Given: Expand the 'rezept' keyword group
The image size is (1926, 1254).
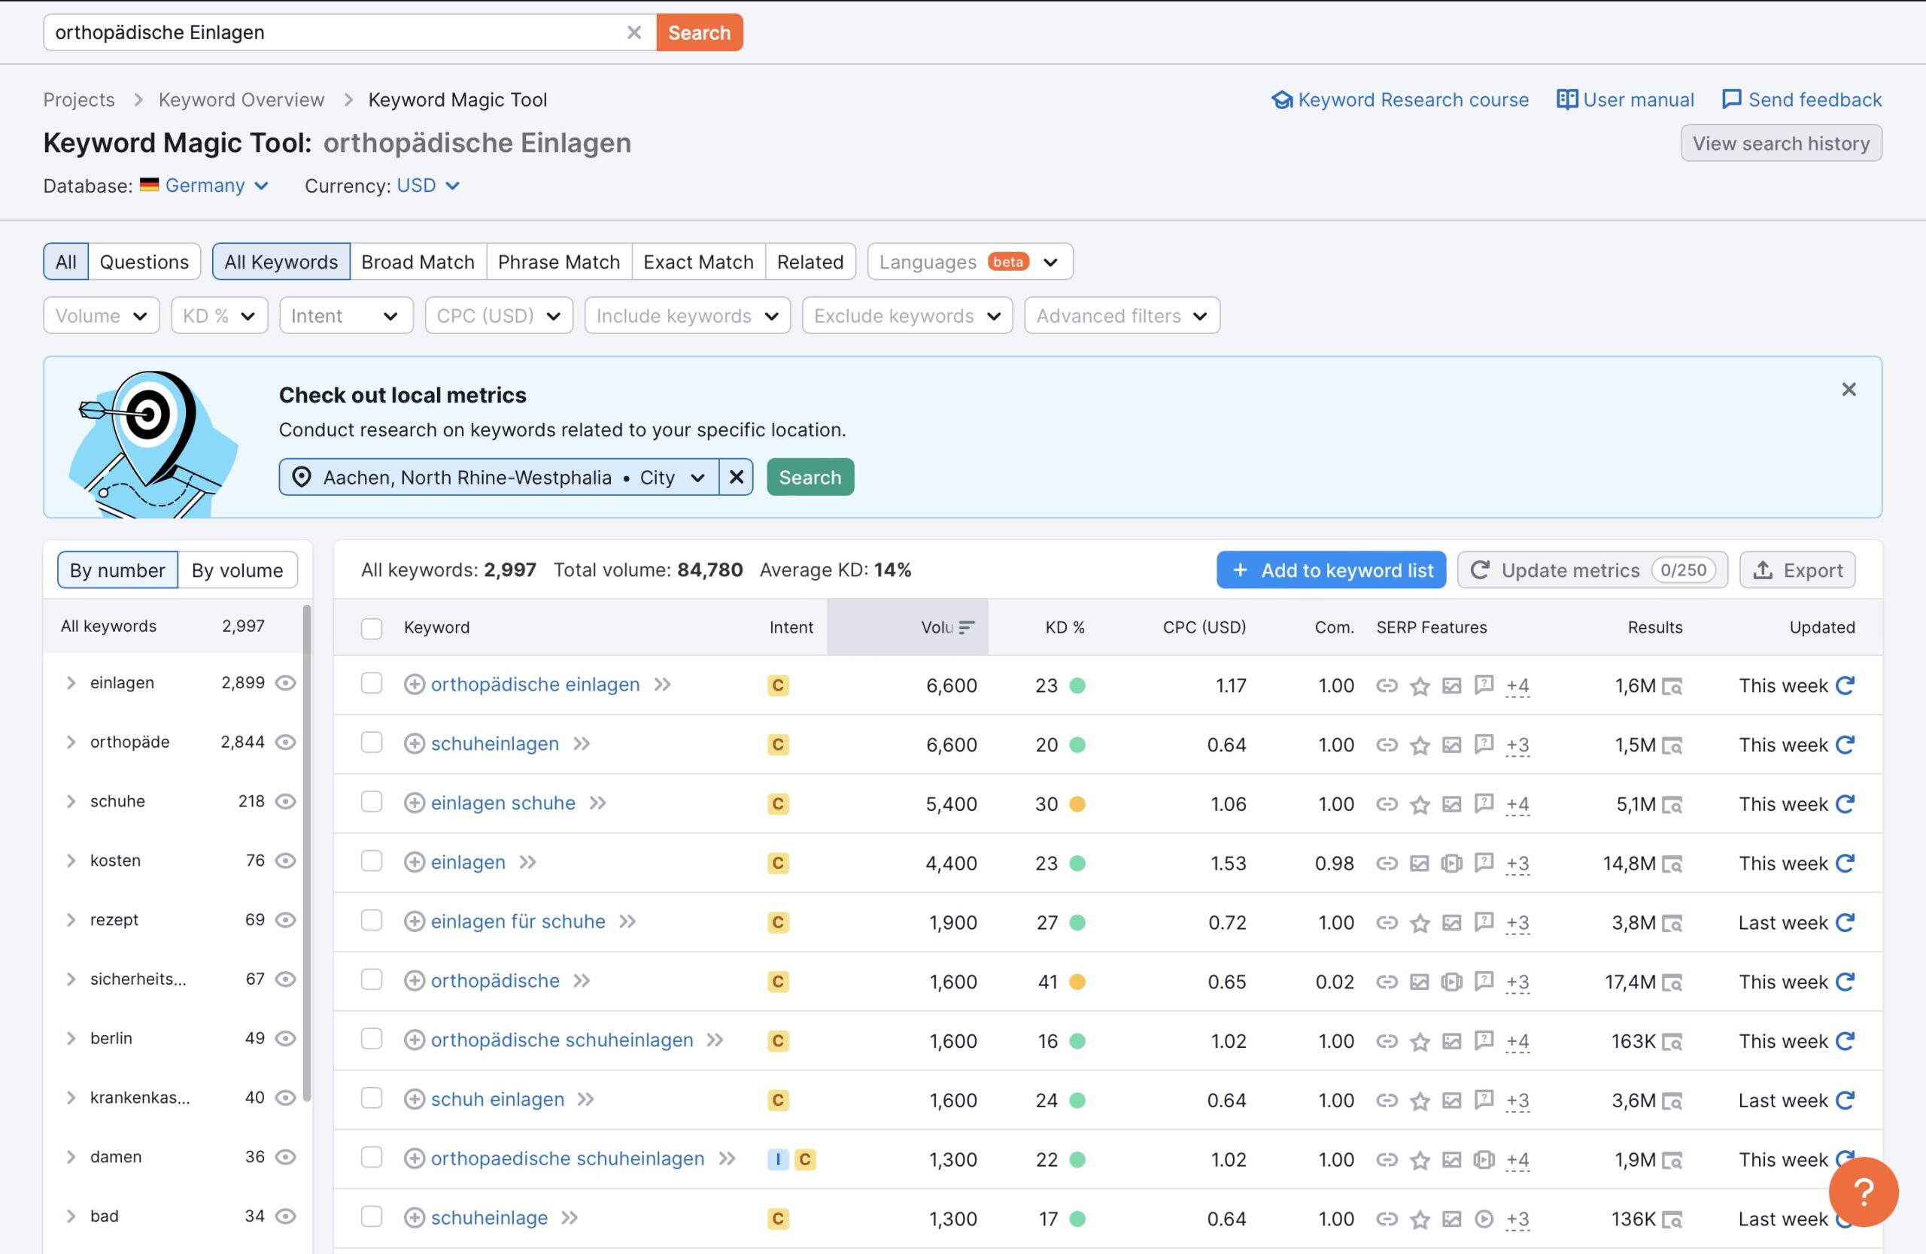Looking at the screenshot, I should [71, 920].
